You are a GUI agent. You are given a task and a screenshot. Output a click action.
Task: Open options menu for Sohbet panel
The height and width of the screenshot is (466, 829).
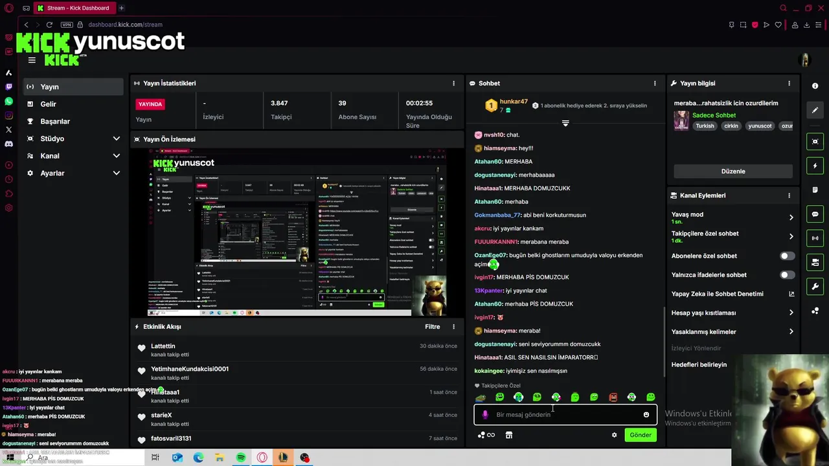(x=655, y=83)
